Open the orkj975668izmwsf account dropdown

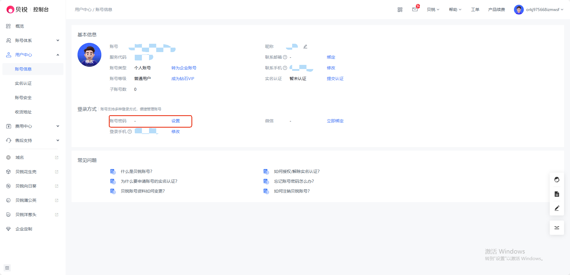point(545,10)
